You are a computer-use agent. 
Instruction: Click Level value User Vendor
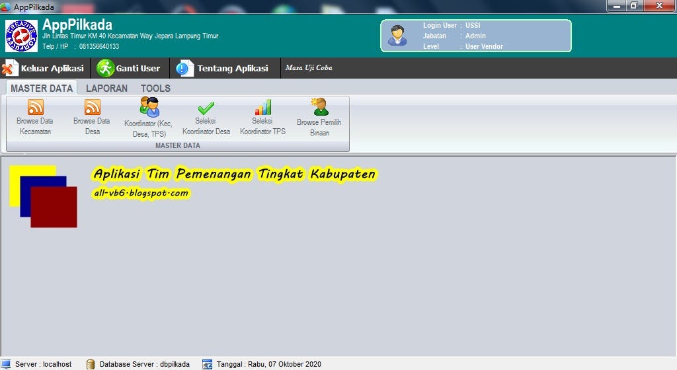click(484, 46)
